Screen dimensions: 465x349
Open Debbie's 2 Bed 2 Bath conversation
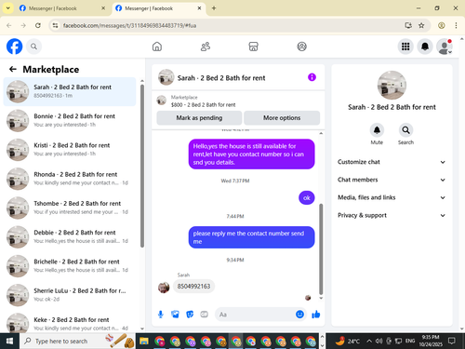coord(70,237)
